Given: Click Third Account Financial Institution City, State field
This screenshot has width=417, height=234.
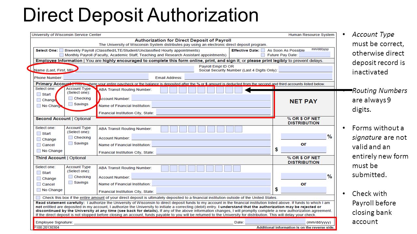Looking at the screenshot, I should point(213,190).
